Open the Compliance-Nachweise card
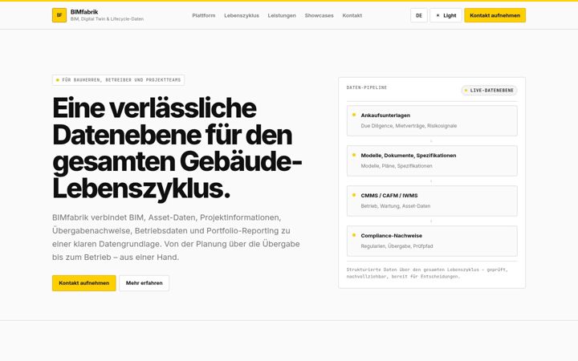 (432, 241)
